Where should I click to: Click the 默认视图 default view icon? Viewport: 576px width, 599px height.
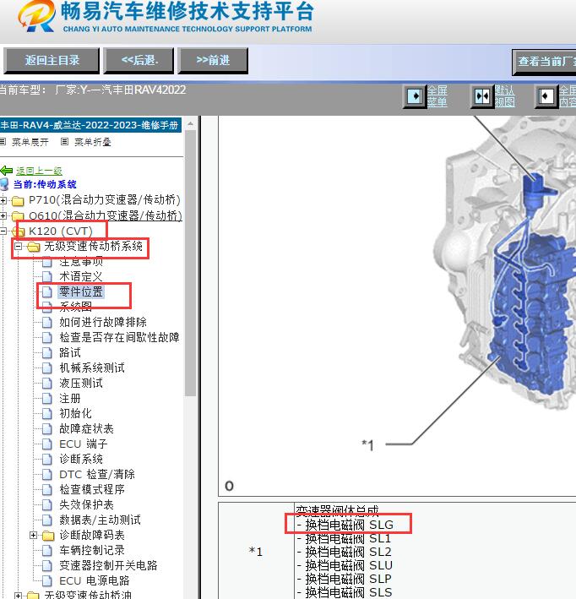point(481,96)
